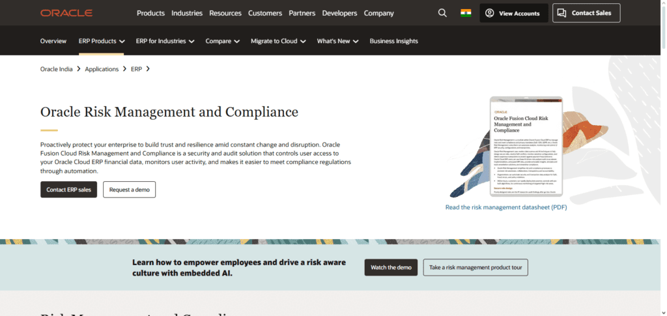Open the Industries menu
667x316 pixels.
click(187, 13)
